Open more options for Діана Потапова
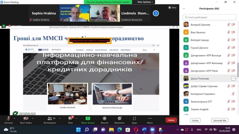 tap(233, 79)
